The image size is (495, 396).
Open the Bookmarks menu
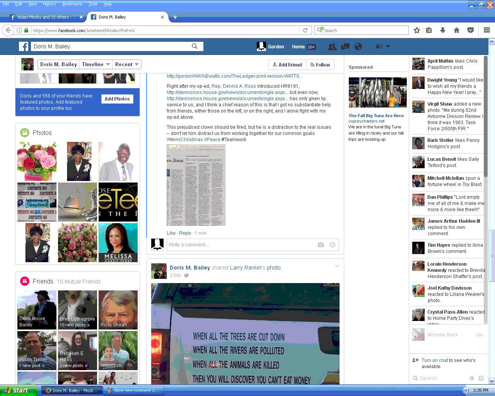[72, 4]
